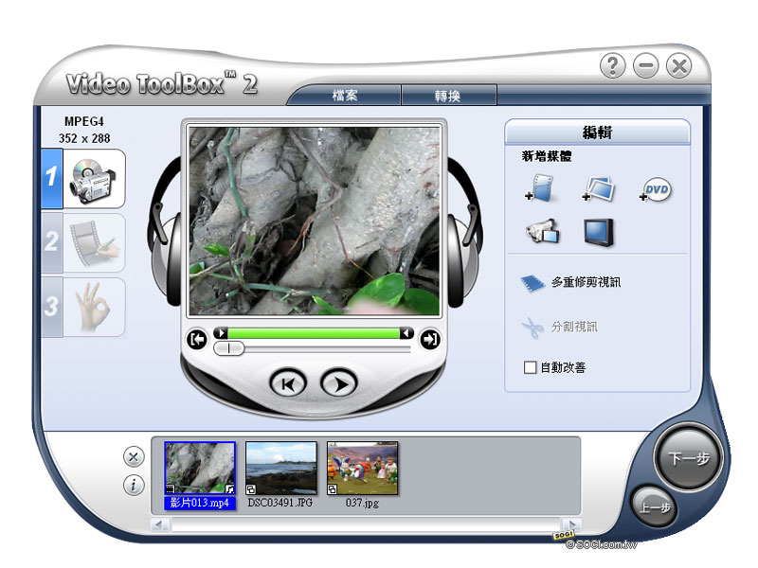Screen dimensions: 758x568
Task: Switch to the 轉換 tab
Action: [447, 96]
